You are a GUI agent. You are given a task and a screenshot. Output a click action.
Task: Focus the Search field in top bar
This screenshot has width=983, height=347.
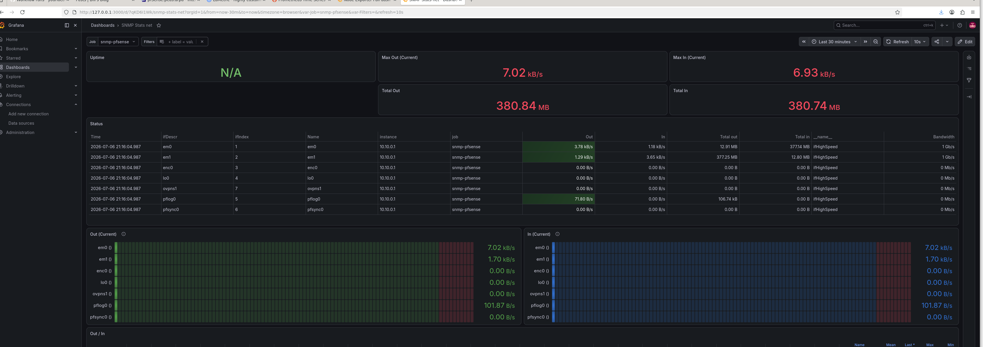coord(884,25)
